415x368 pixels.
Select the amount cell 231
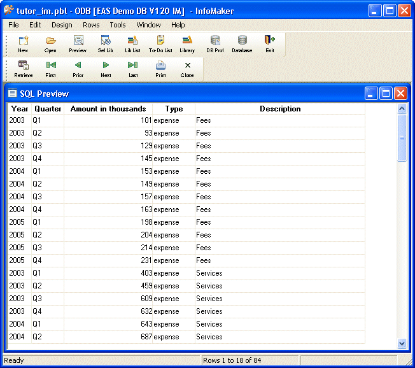click(x=108, y=260)
